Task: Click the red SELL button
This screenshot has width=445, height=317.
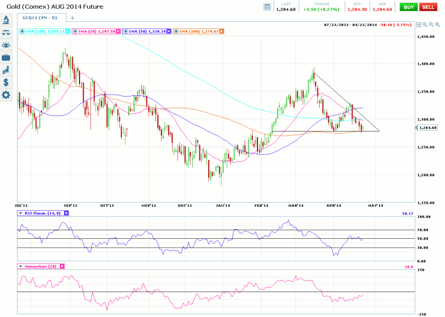Action: click(428, 7)
